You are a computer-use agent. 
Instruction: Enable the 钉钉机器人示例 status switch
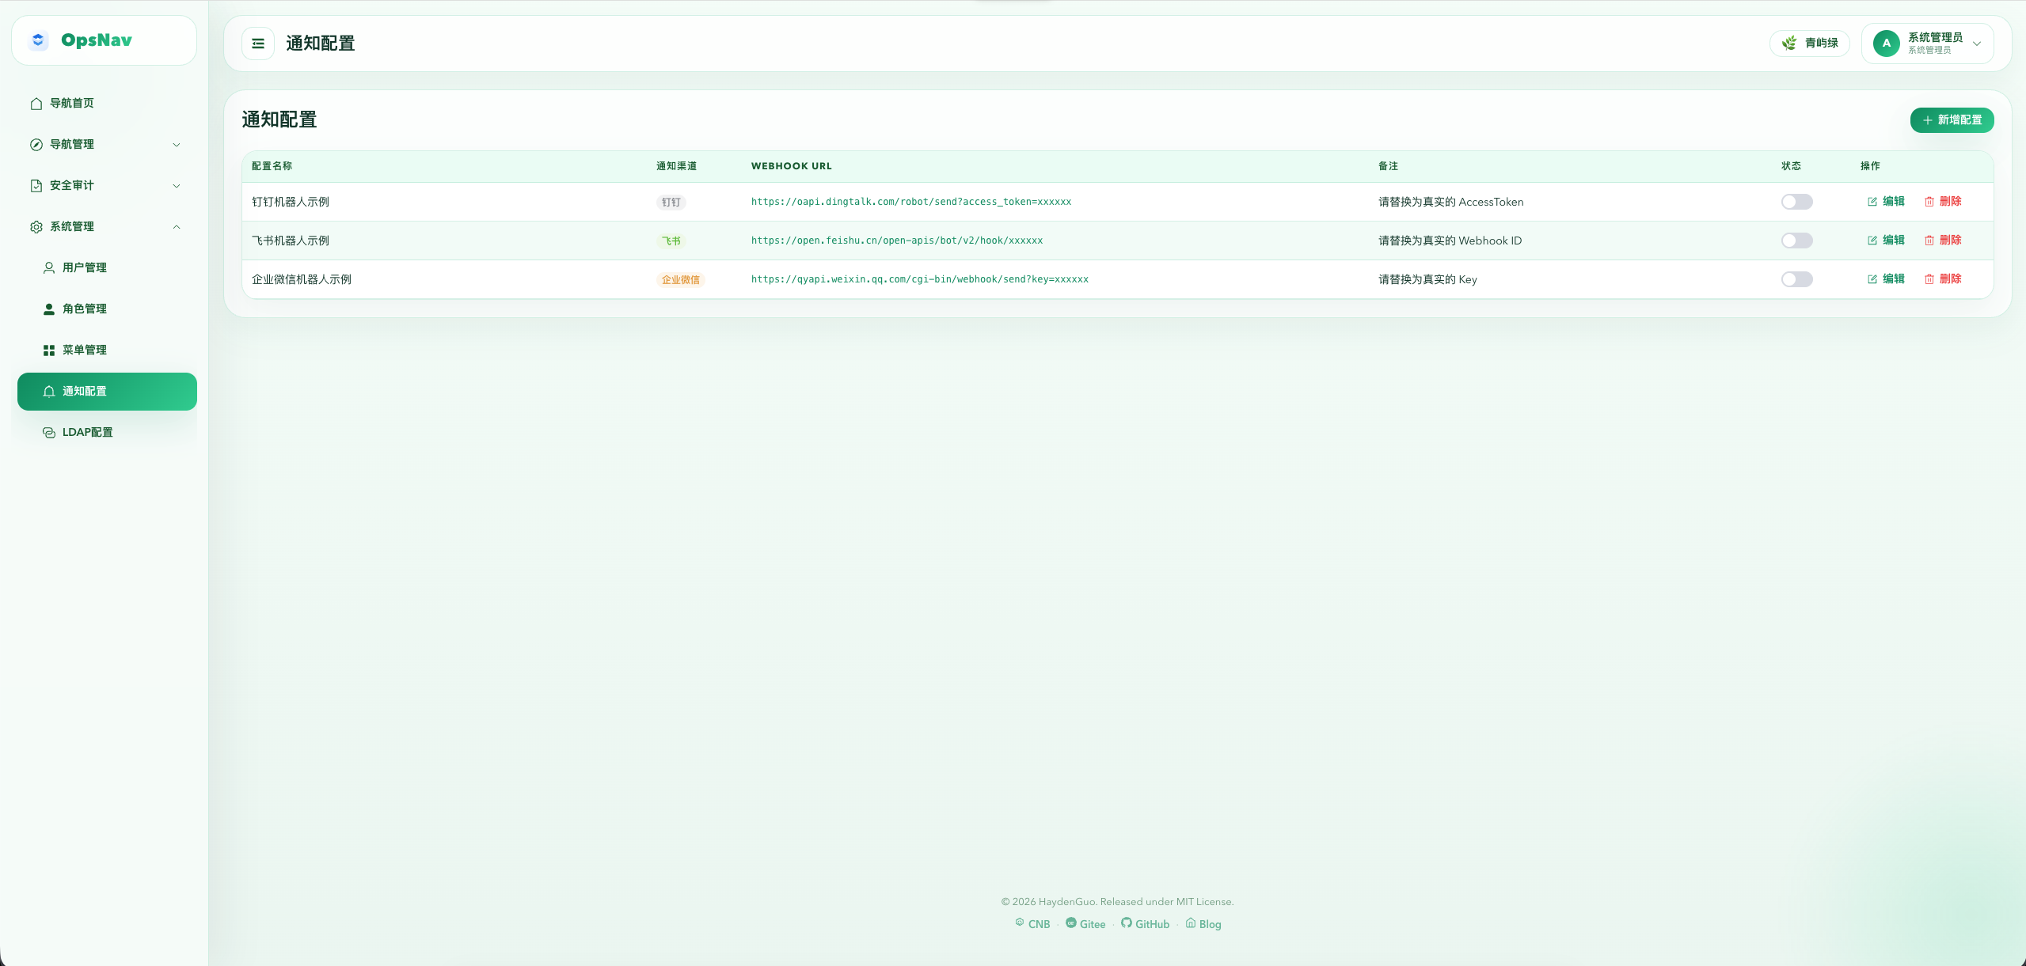(1796, 202)
